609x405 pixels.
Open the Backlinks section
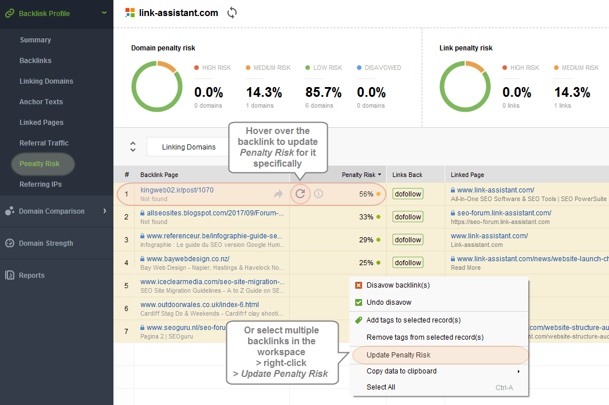tap(36, 61)
